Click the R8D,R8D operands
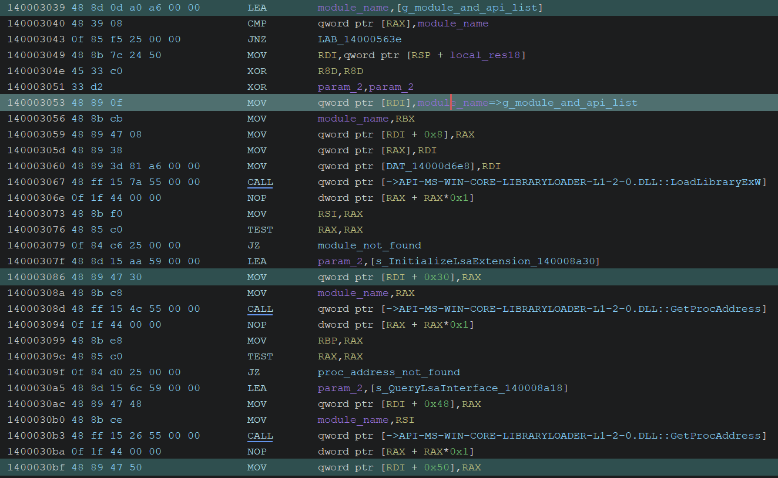Screen dimensions: 778x478 [341, 71]
